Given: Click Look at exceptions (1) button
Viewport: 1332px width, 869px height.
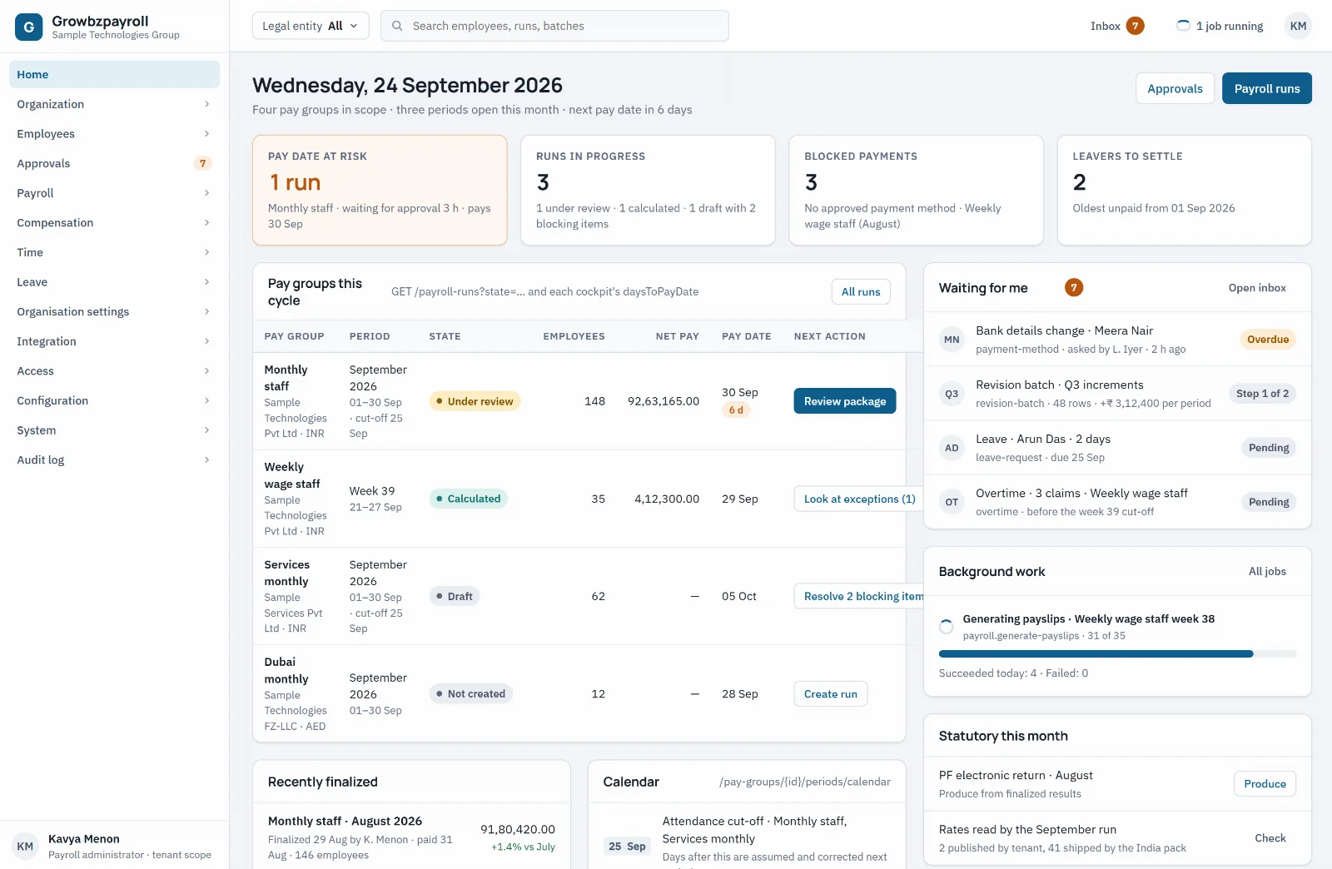Looking at the screenshot, I should tap(859, 499).
